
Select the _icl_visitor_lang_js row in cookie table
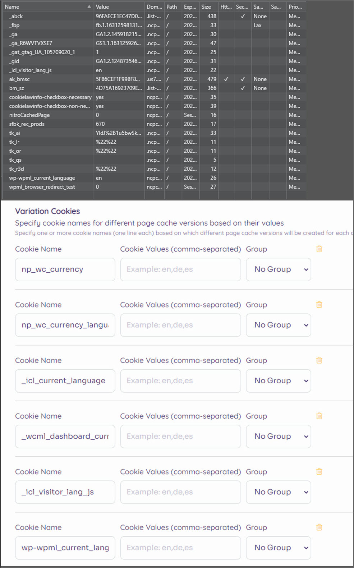(x=155, y=70)
